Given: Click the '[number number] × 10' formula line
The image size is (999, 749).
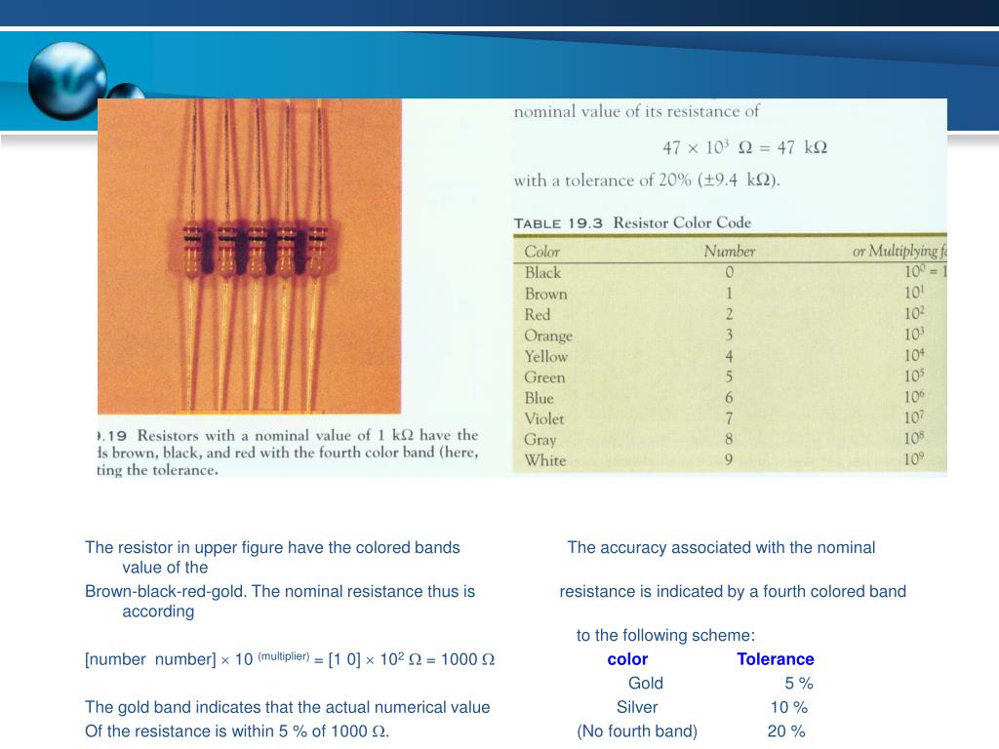Looking at the screenshot, I should tap(290, 659).
